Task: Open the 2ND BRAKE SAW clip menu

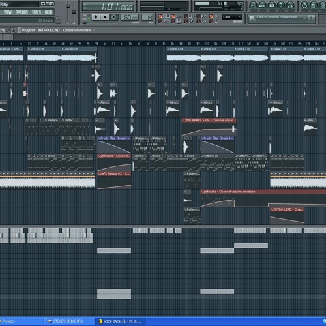Action: click(x=183, y=120)
